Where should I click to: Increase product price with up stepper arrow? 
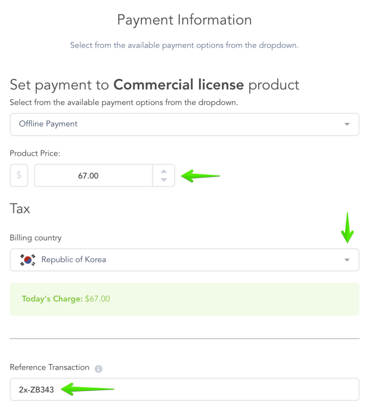click(x=164, y=171)
